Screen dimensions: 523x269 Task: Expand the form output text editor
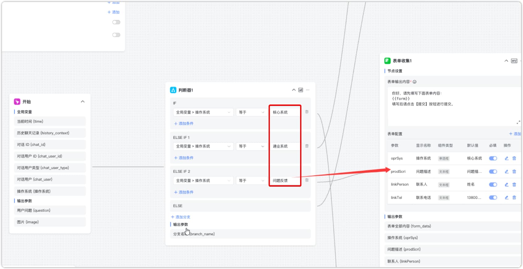coord(518,122)
